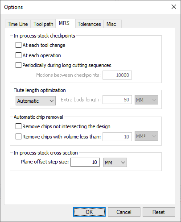
Task: Open the MM³ chip volume units dropdown
Action: point(146,136)
